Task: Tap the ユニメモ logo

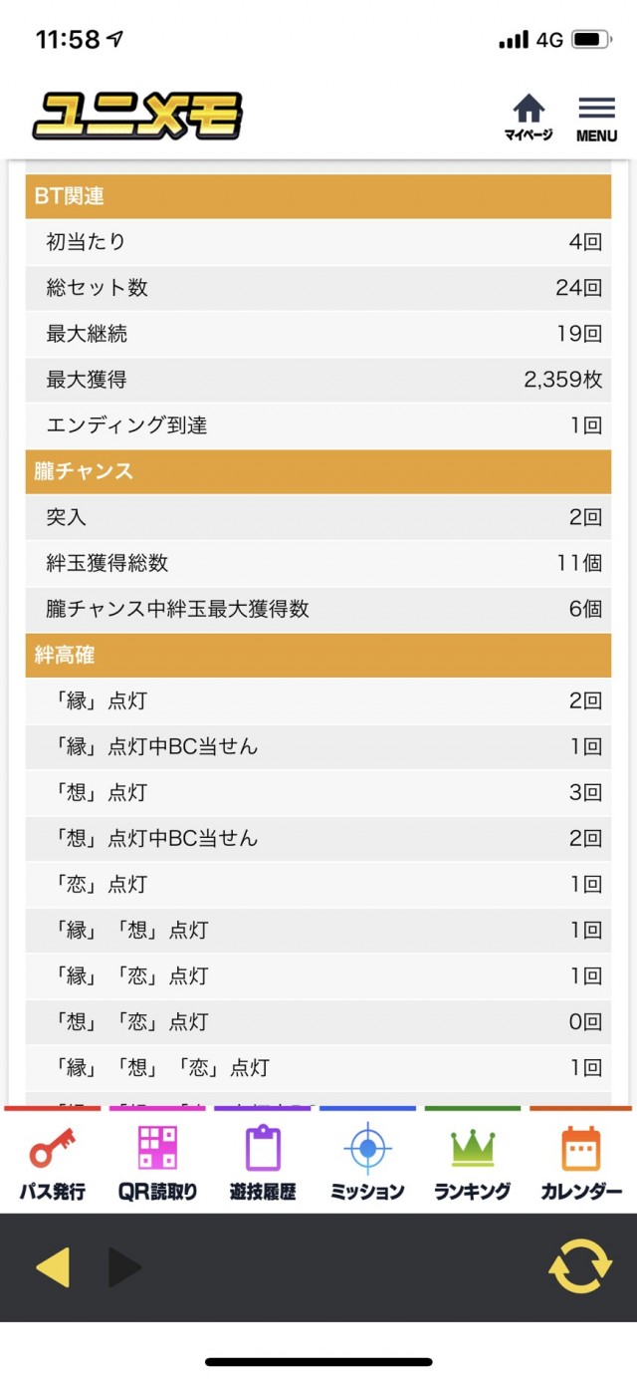Action: tap(137, 117)
